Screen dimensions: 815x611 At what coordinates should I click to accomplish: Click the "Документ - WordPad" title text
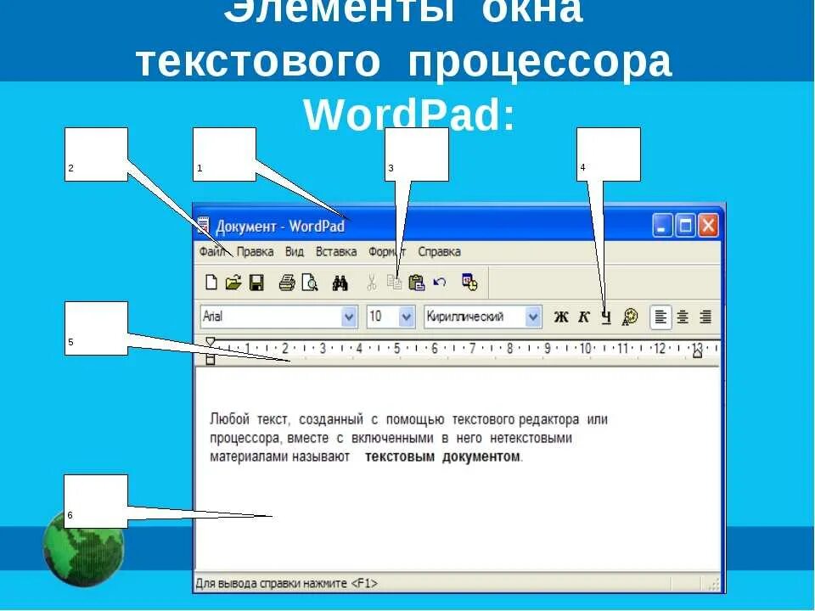click(x=280, y=227)
